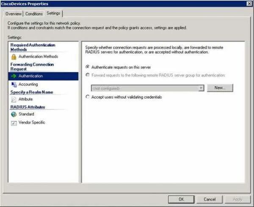The height and width of the screenshot is (207, 254).
Task: Open the remote RADIUS server group dropdown
Action: (201, 88)
